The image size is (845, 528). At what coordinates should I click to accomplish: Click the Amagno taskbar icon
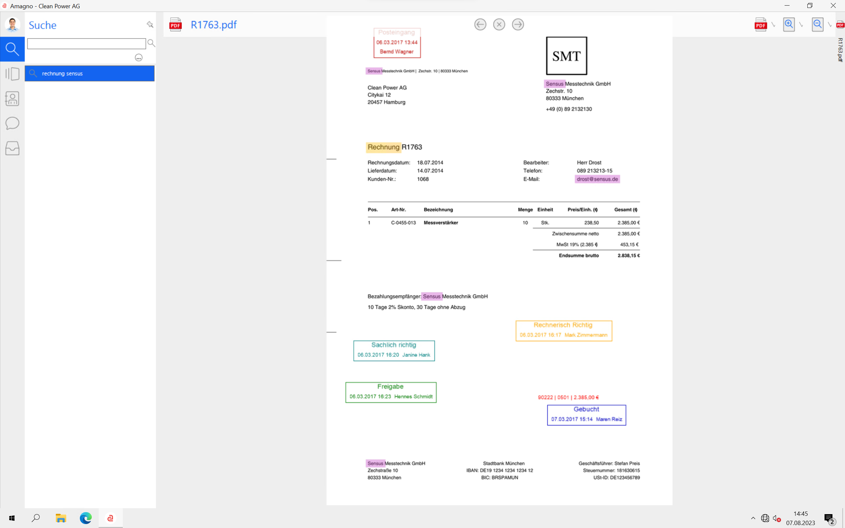point(110,518)
